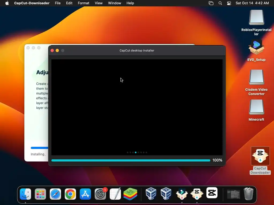
Task: Select the first slideshow page dot
Action: pos(128,152)
